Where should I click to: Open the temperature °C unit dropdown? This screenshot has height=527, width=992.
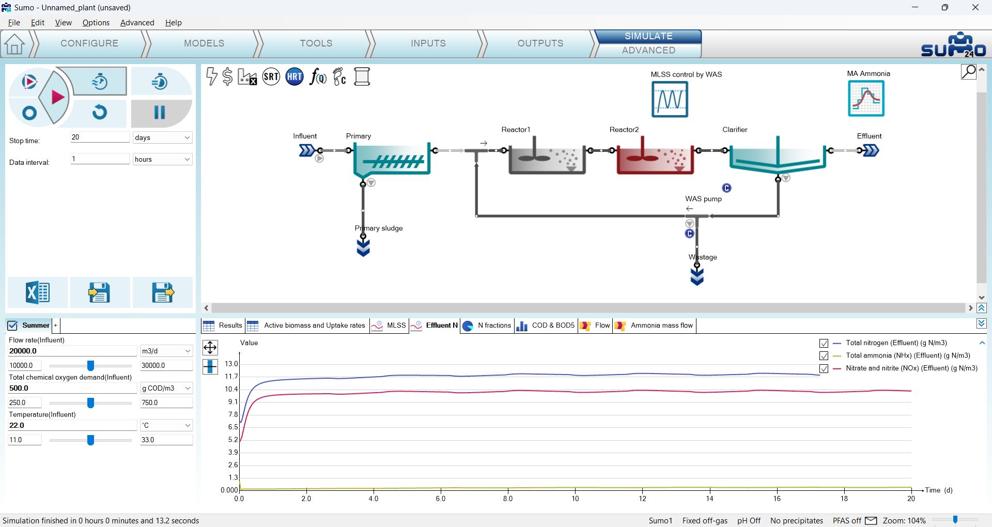[166, 425]
